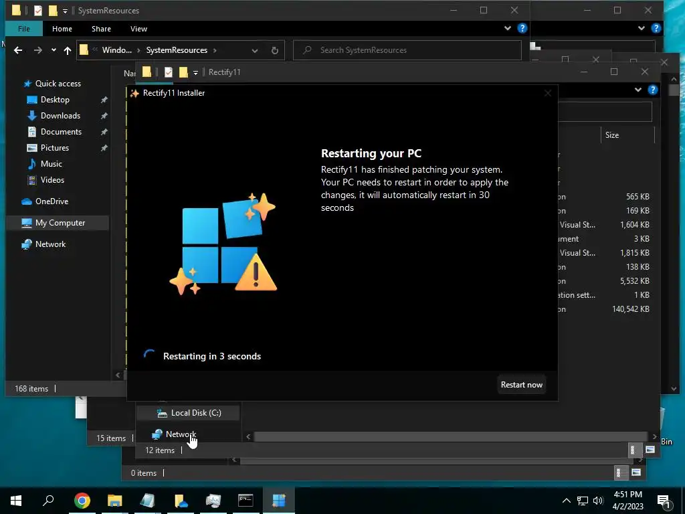The image size is (685, 514).
Task: Open the Share ribbon tab
Action: (101, 29)
